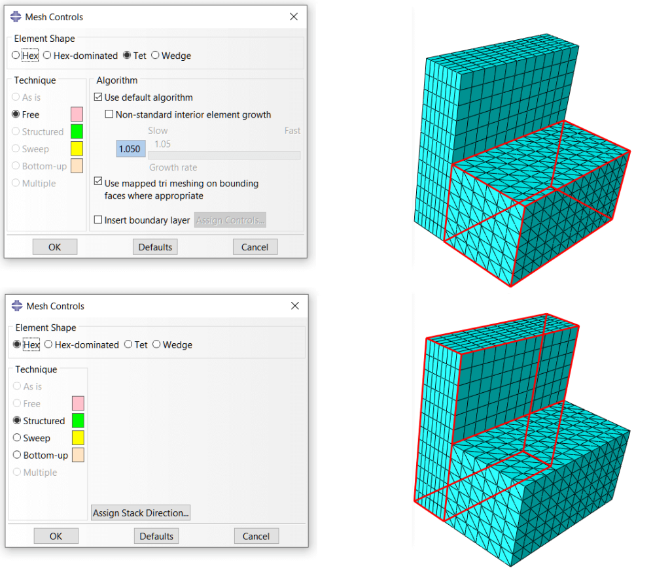670x585 pixels.
Task: Click the Abaqus icon in the top dialog's title bar
Action: click(x=14, y=16)
